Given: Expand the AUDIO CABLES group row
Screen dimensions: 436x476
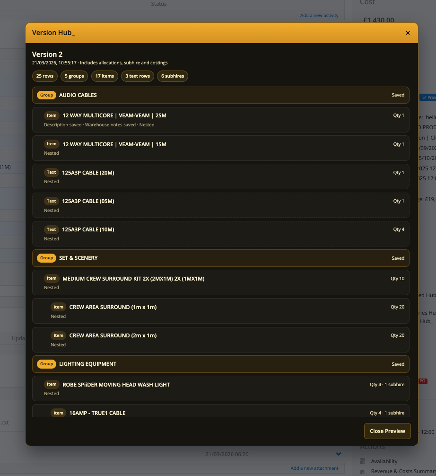Looking at the screenshot, I should coord(220,95).
